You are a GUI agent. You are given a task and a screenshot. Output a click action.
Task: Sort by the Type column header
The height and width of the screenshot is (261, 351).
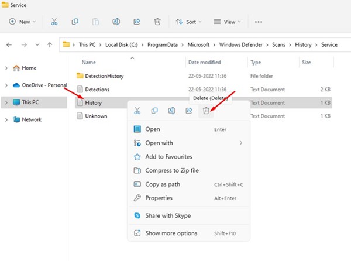click(x=256, y=63)
